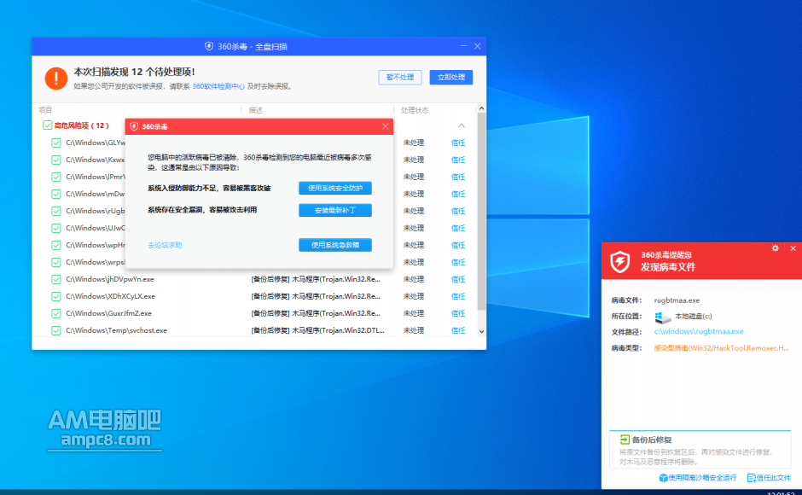Click the shield icon in 全盘扫描 title bar
Image resolution: width=802 pixels, height=495 pixels.
tap(209, 46)
